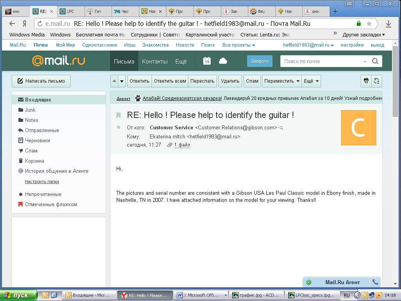Viewport: 401px width, 301px height.
Task: Click the phone icon in Mail.Ru Agent bar
Action: point(375,282)
